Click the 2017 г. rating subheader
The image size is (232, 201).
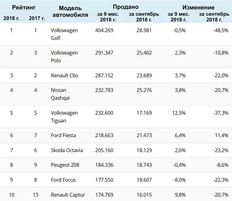pos(37,18)
